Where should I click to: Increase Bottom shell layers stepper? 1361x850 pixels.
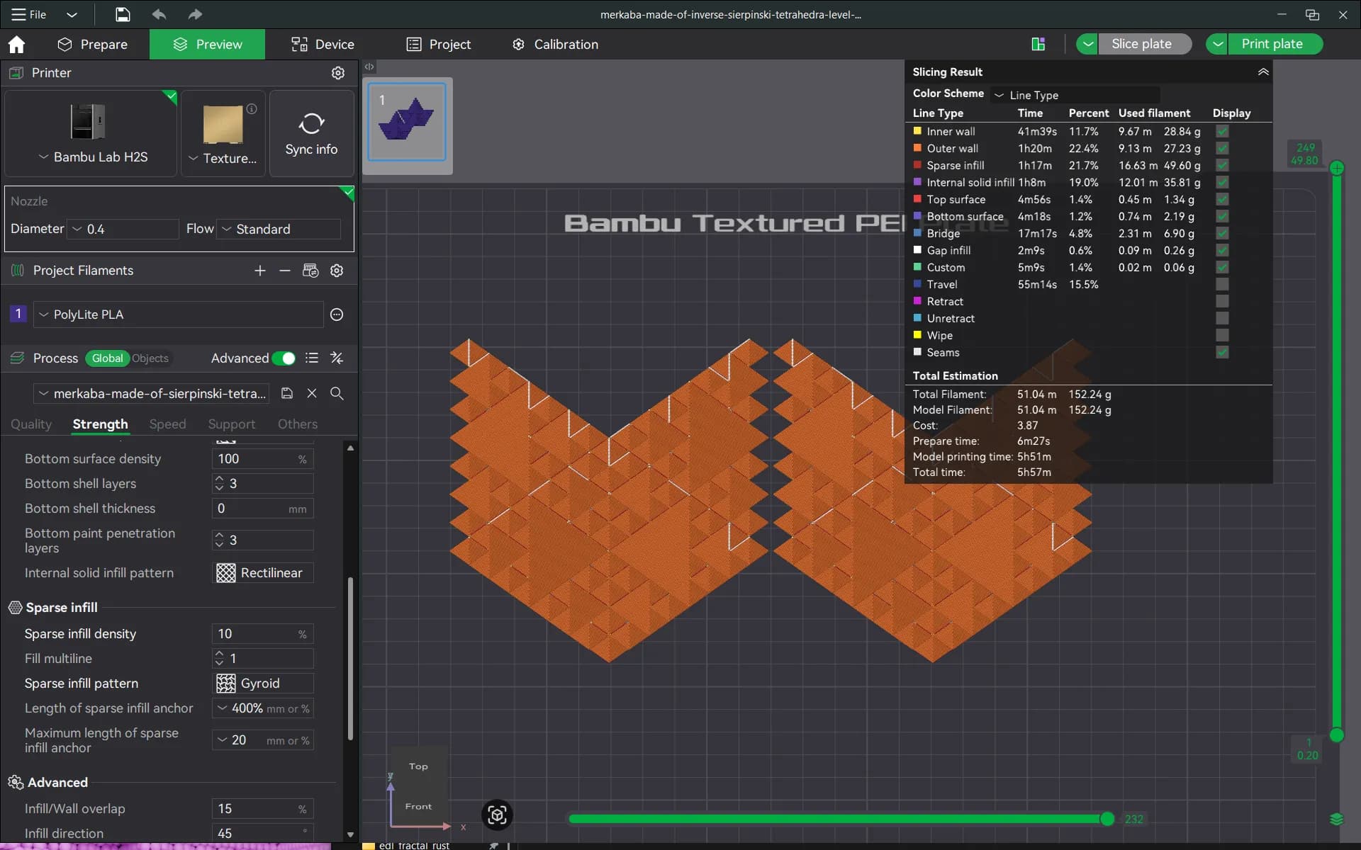click(x=219, y=479)
